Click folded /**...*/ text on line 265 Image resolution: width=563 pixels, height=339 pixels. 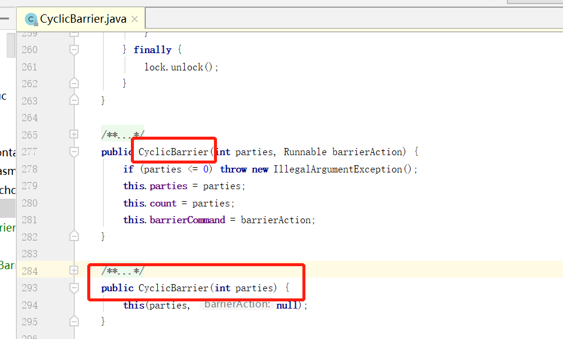[123, 134]
